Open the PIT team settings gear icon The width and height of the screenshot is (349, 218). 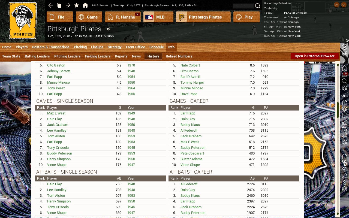point(344,189)
